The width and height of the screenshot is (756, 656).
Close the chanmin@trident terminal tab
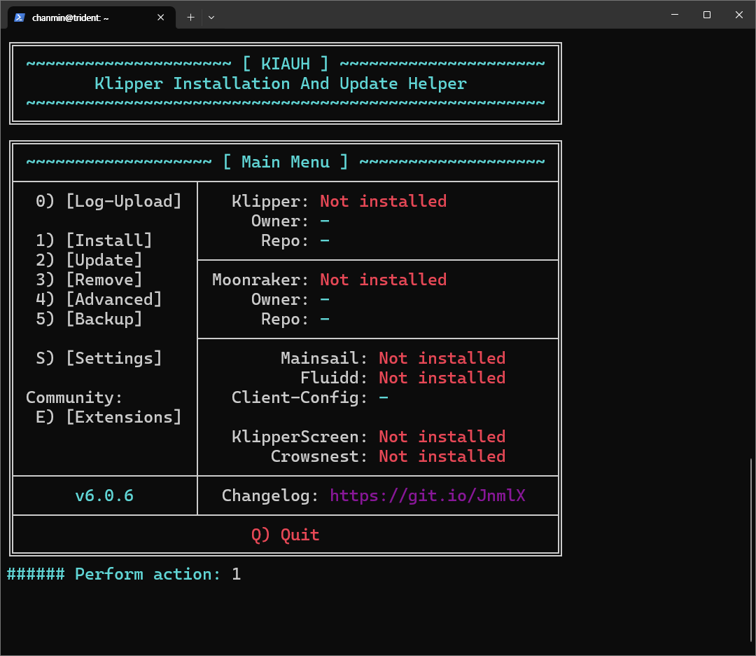161,18
